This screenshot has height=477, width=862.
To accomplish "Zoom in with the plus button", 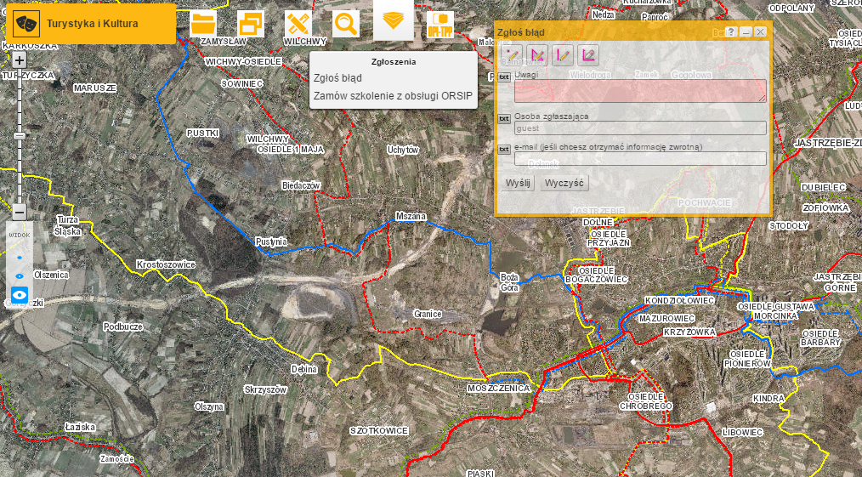I will point(20,60).
